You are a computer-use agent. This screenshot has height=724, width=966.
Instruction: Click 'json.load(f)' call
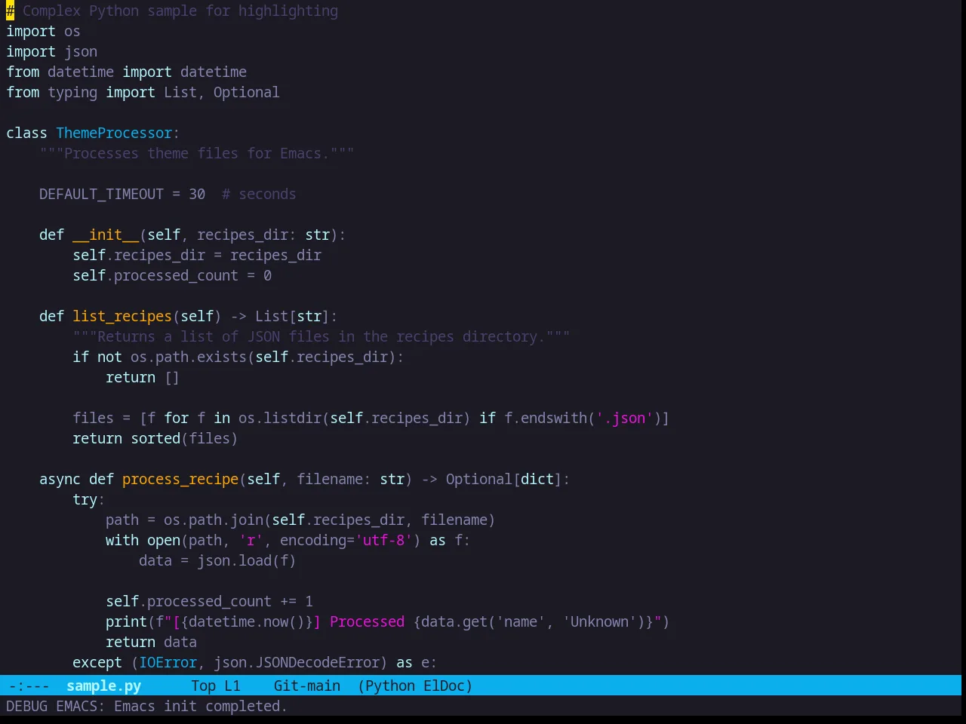(247, 560)
